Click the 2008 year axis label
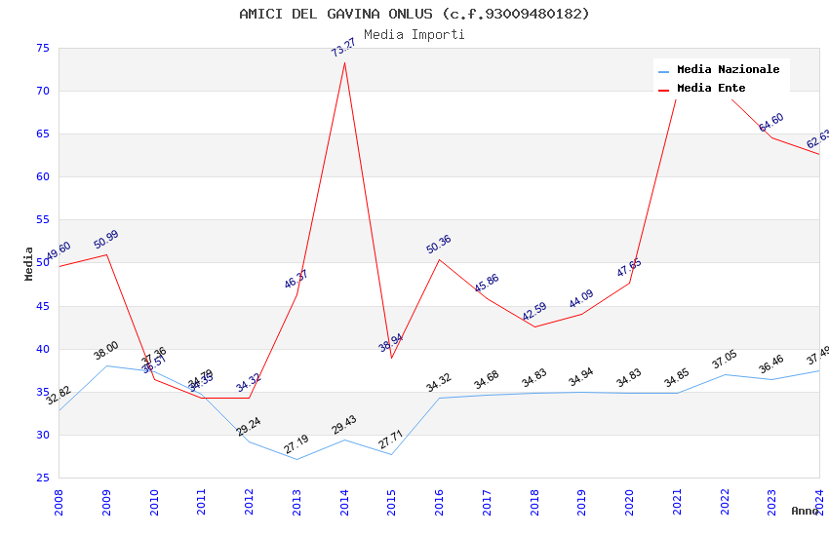This screenshot has height=536, width=829. (59, 502)
